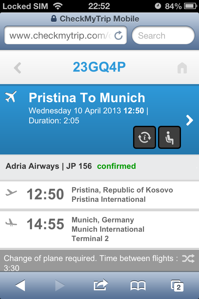
Task: Tap the Adria Airways JP 156 row
Action: pos(99,167)
